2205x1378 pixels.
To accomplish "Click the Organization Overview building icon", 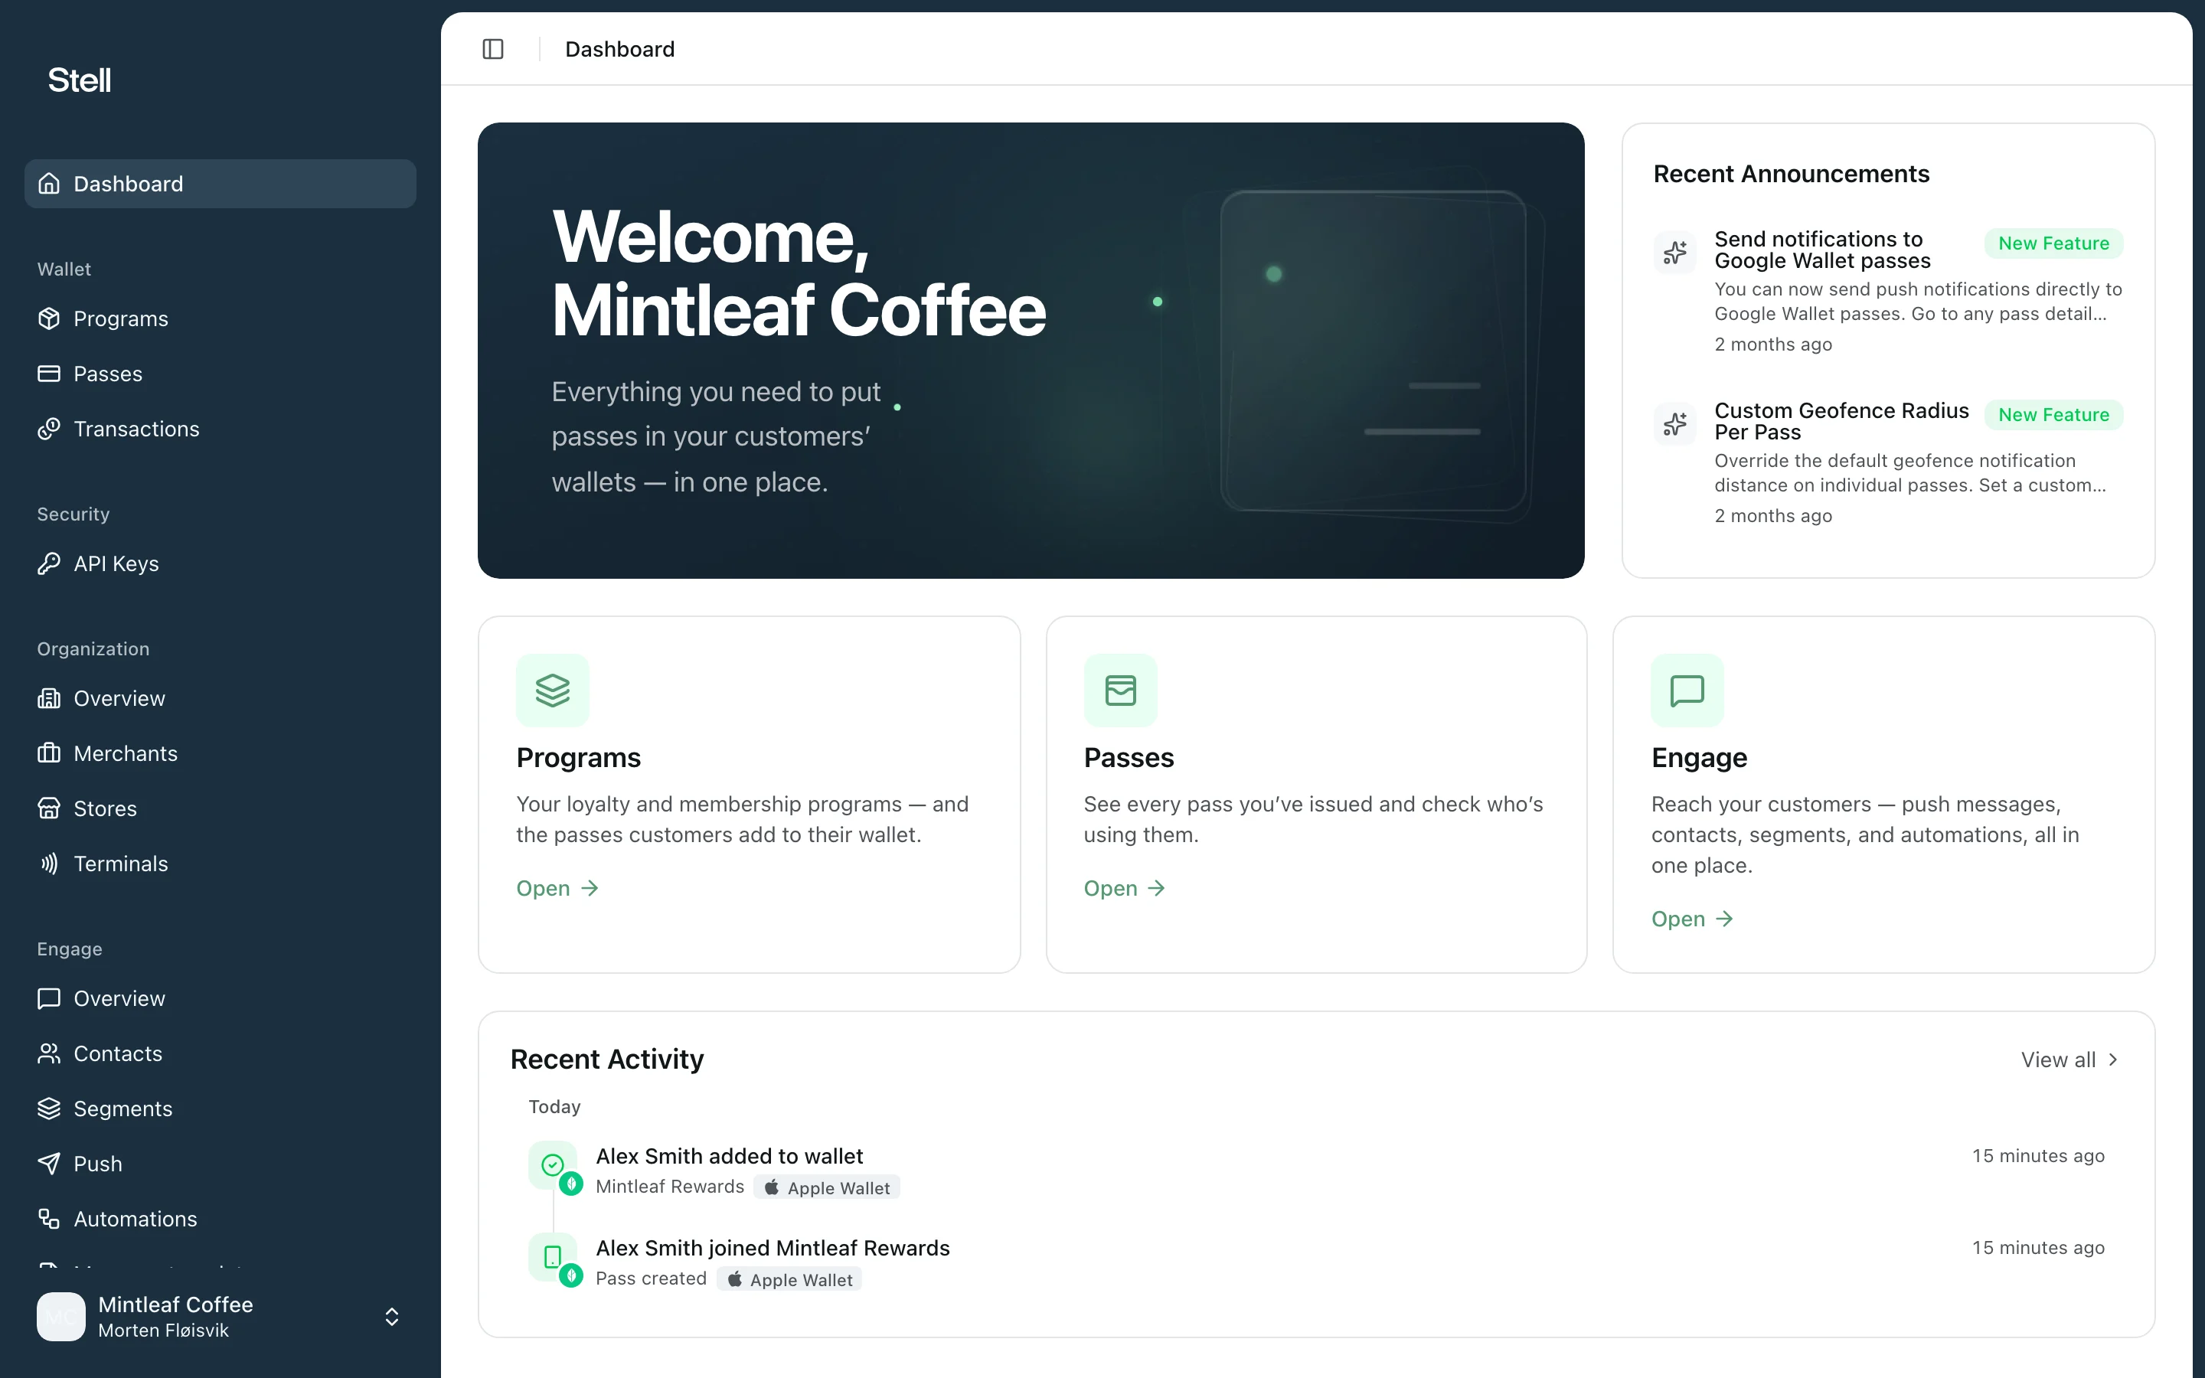I will pyautogui.click(x=49, y=699).
